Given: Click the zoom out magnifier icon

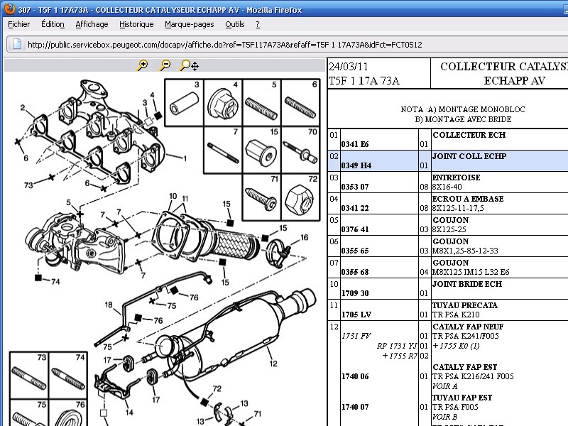Looking at the screenshot, I should [x=165, y=65].
